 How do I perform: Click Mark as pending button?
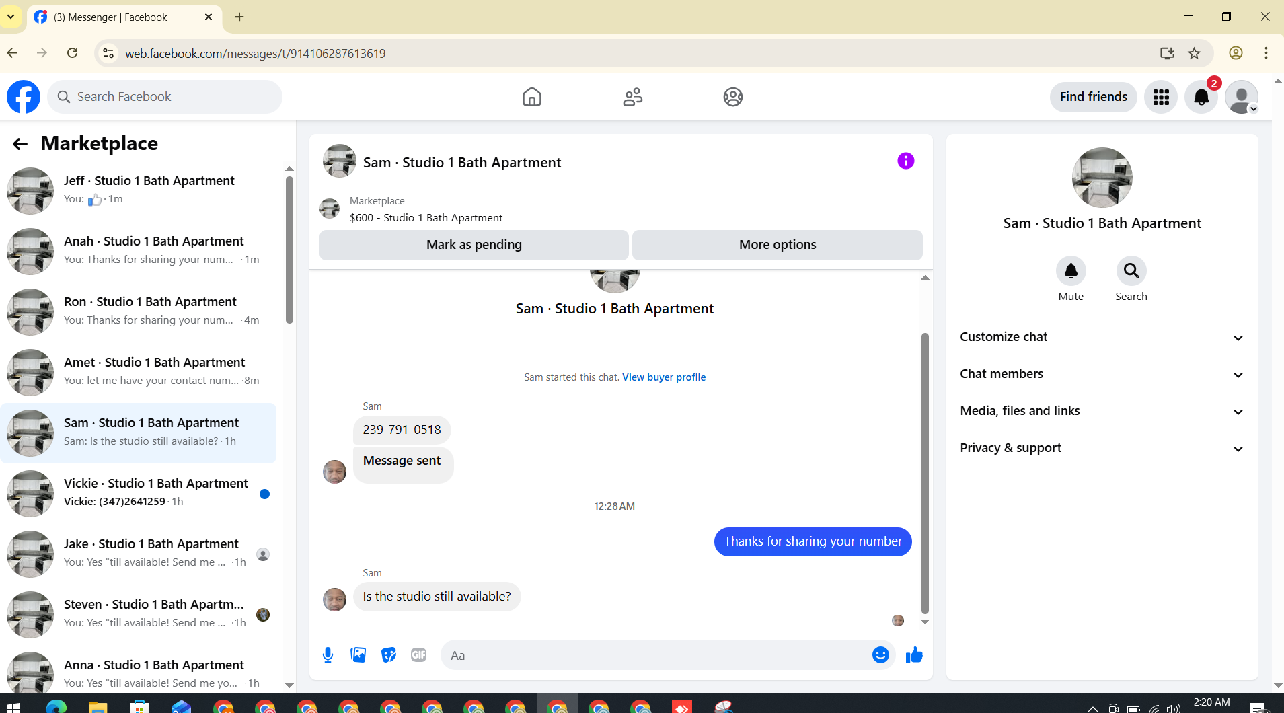[474, 245]
